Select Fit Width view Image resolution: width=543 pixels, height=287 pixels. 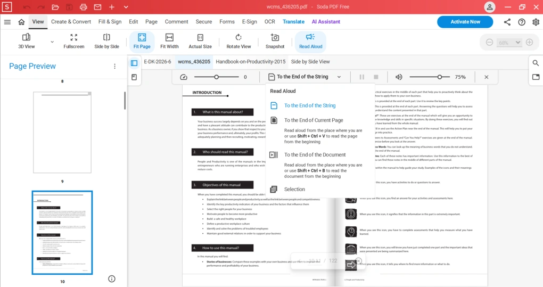pos(169,41)
